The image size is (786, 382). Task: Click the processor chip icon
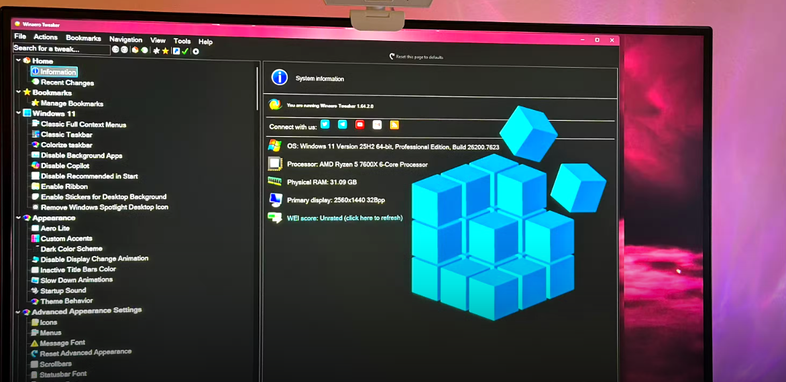(275, 164)
